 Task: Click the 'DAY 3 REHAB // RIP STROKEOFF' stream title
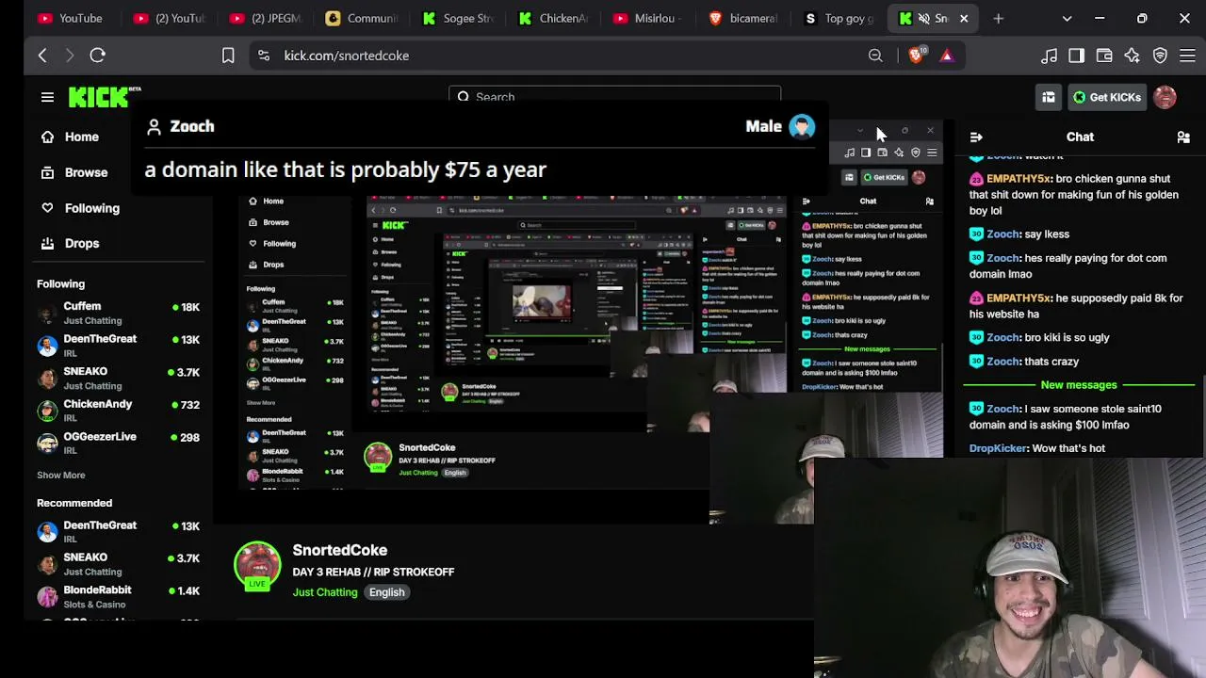(x=373, y=572)
